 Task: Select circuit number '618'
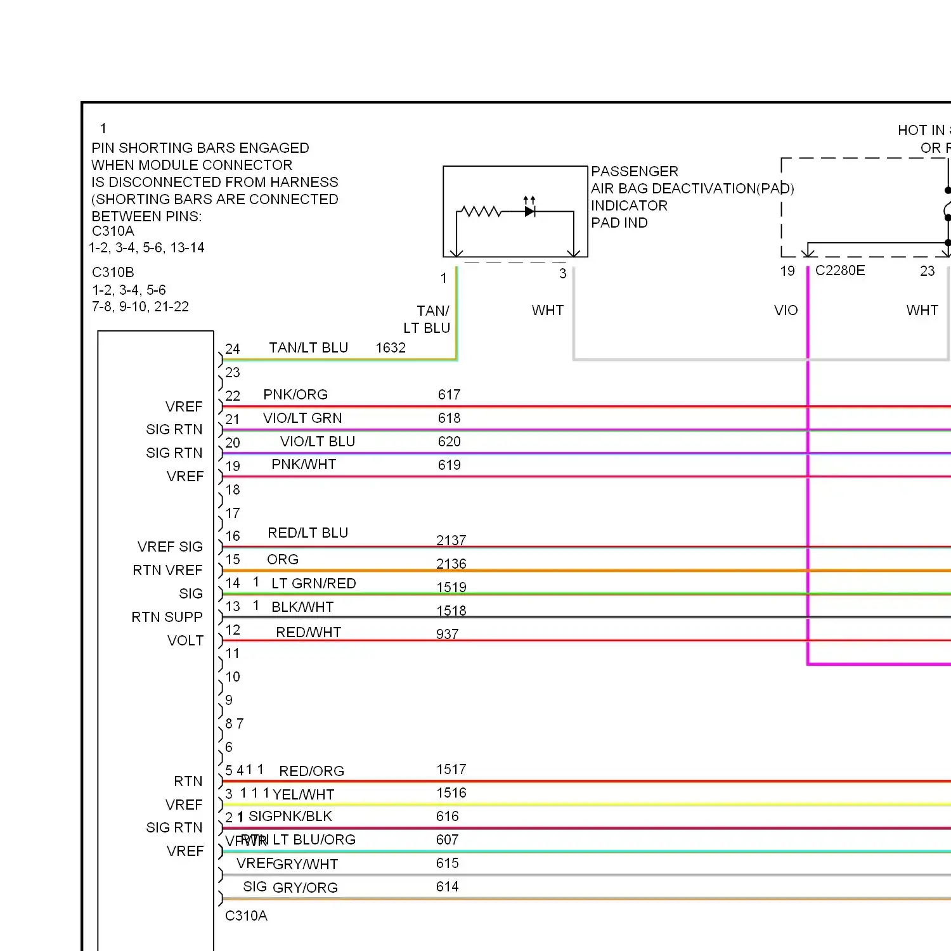coord(449,418)
